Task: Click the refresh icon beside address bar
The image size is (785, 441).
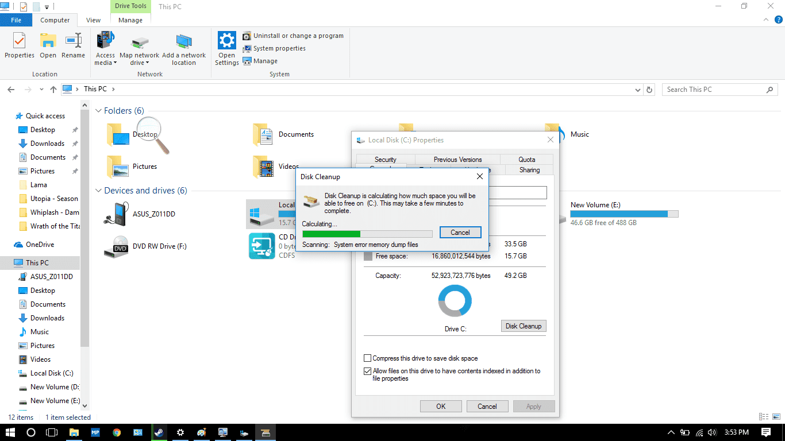Action: pos(649,90)
